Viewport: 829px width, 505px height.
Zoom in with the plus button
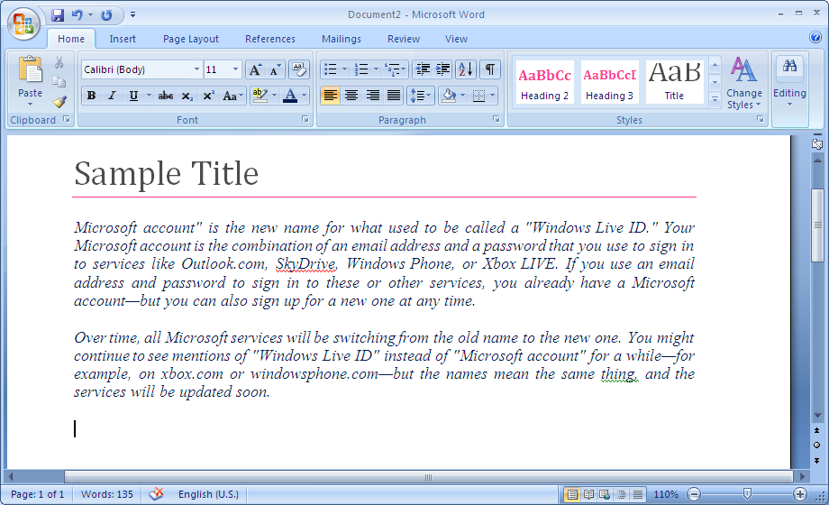tap(800, 494)
